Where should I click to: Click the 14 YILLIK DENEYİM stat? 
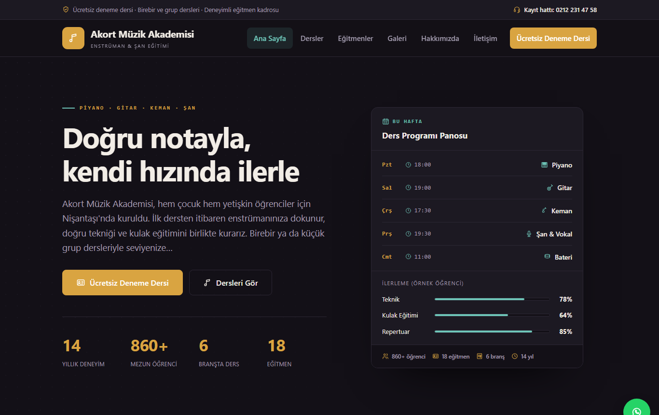point(83,353)
